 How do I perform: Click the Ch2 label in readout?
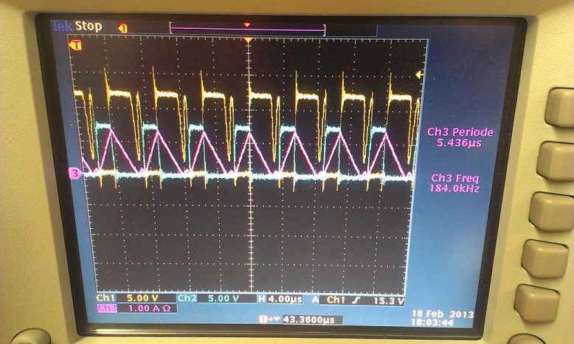pyautogui.click(x=187, y=298)
